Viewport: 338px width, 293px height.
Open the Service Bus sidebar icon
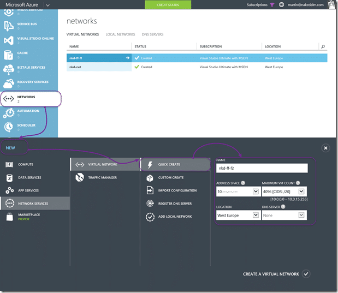[x=9, y=26]
